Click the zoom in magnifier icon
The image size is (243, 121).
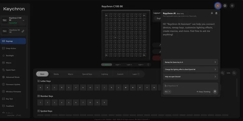click(234, 73)
